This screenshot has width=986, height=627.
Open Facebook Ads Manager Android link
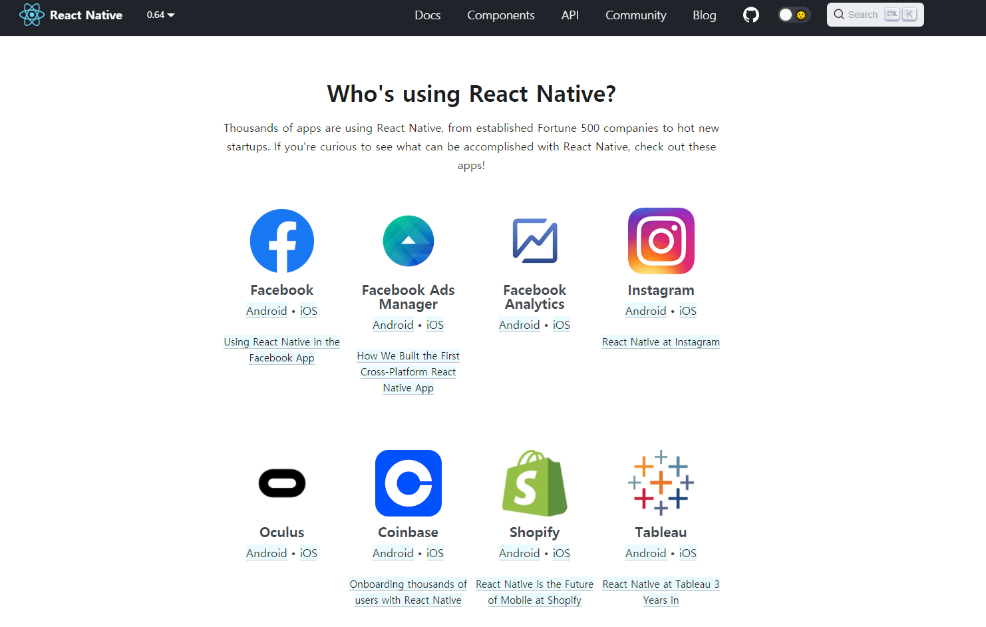[x=393, y=325]
